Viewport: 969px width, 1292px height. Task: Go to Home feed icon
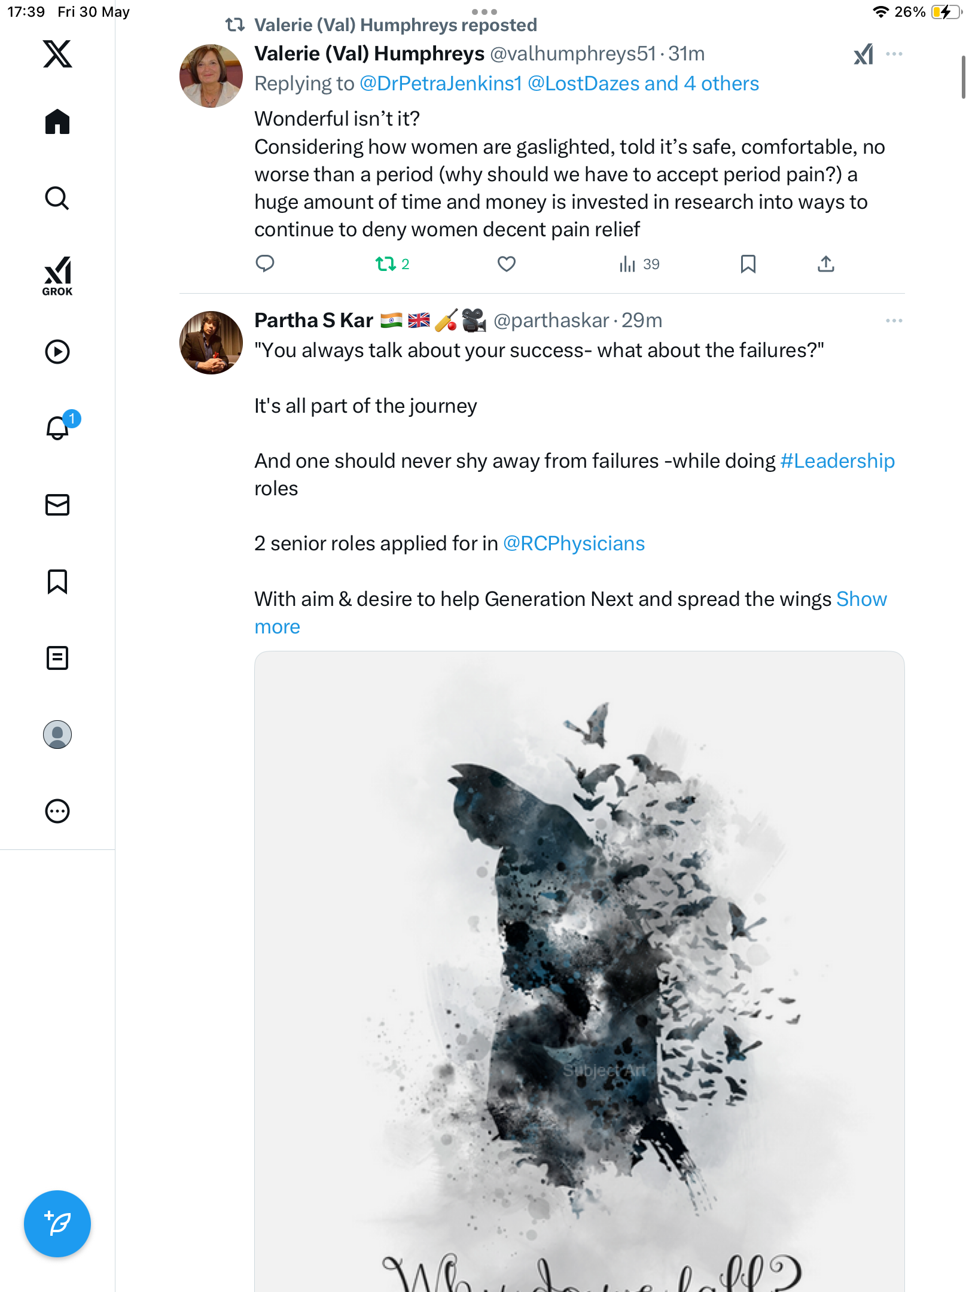[x=57, y=121]
